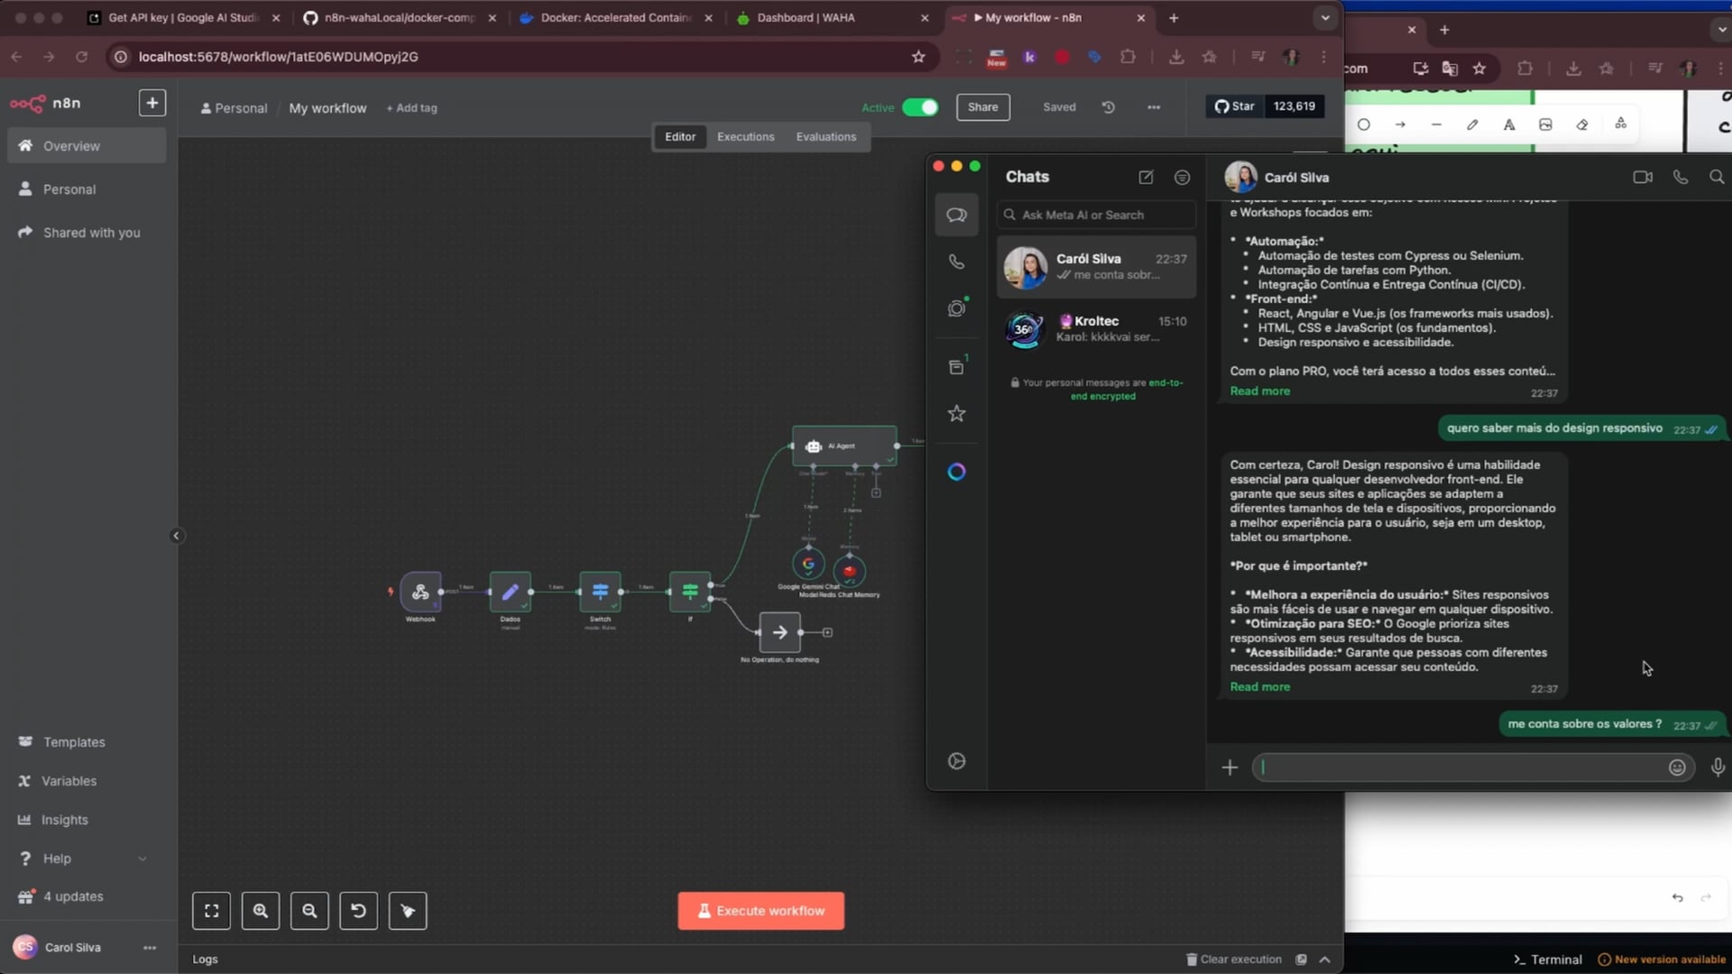Open the Meta AI circle icon
The image size is (1732, 974).
tap(957, 472)
